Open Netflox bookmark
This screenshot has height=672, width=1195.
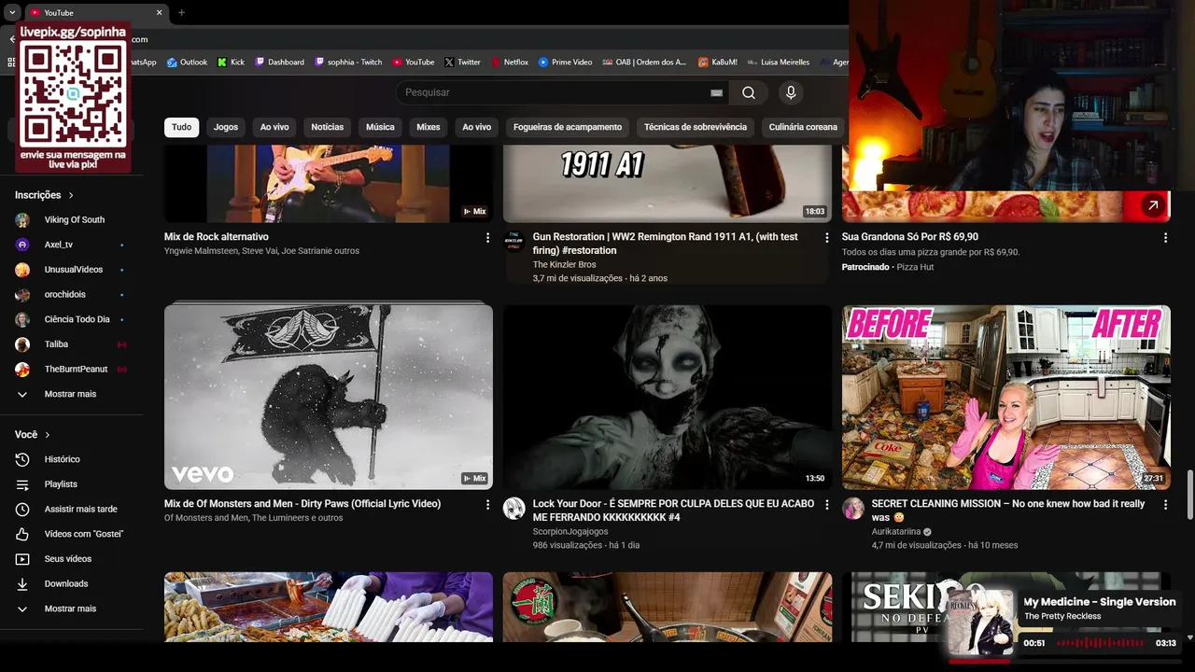tap(509, 63)
